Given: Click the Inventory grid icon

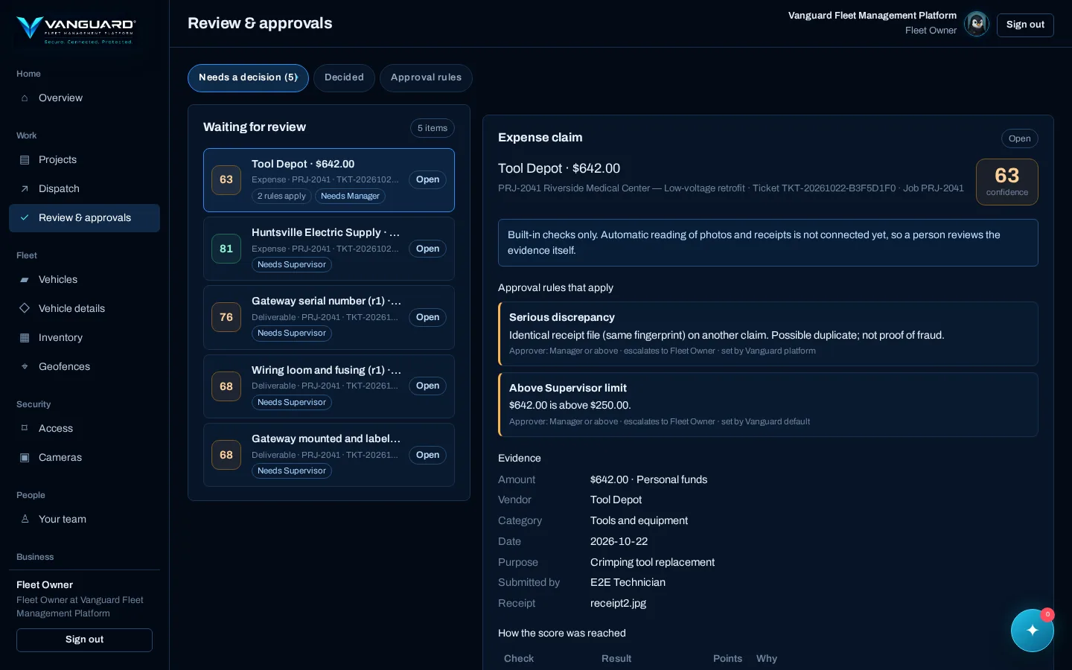Looking at the screenshot, I should point(25,338).
